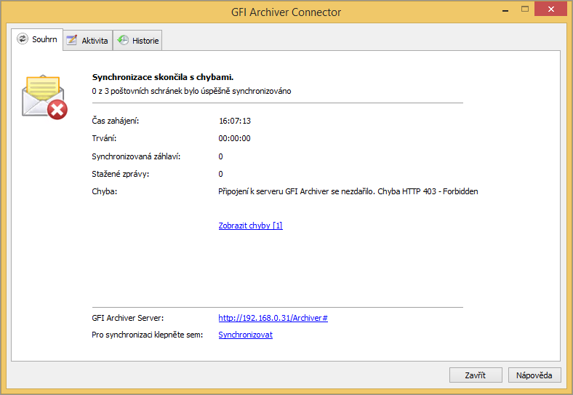The width and height of the screenshot is (573, 395).
Task: Click the Stažené zprávy: label
Action: click(x=120, y=174)
